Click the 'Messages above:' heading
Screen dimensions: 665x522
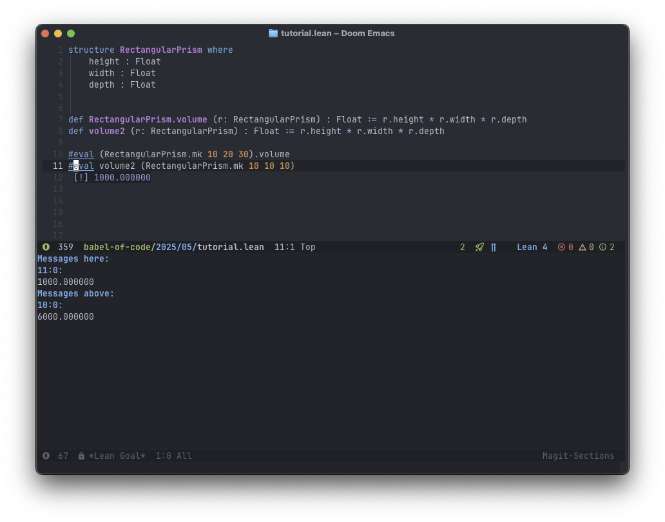click(x=75, y=293)
